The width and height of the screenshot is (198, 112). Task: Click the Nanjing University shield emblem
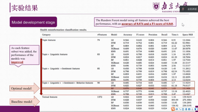coord(156,6)
